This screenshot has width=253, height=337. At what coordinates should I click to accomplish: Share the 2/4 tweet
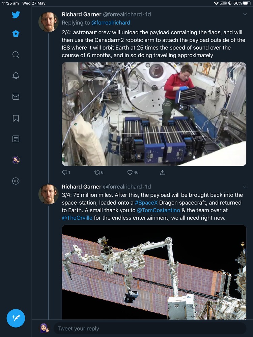point(162,173)
